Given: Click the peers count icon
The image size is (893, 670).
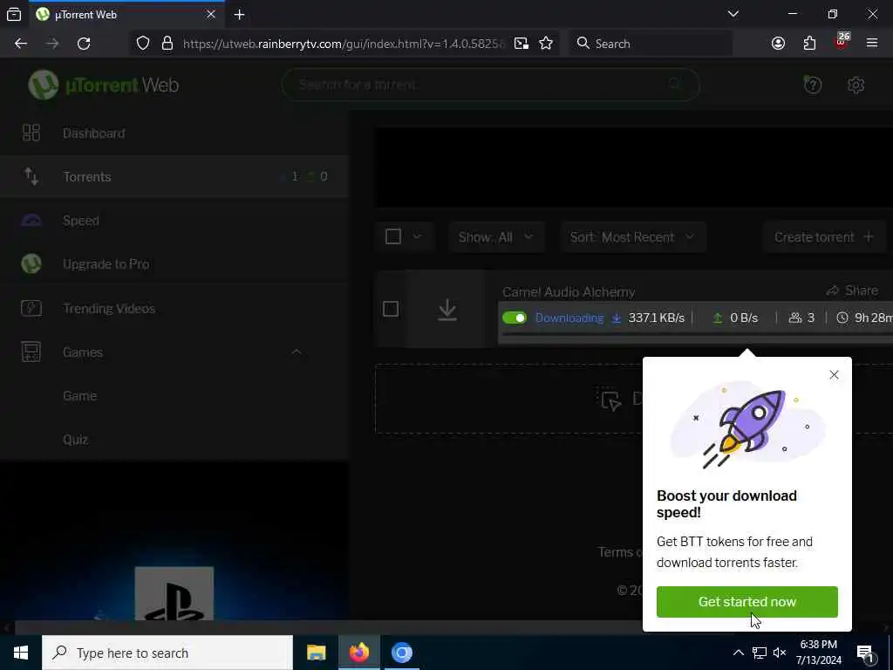Looking at the screenshot, I should point(795,318).
